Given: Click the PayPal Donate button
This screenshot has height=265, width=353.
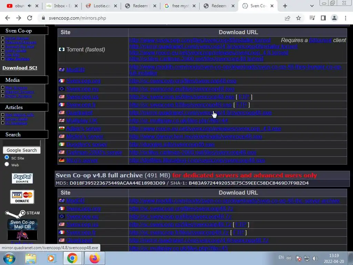Looking at the screenshot, I should pyautogui.click(x=22, y=178).
